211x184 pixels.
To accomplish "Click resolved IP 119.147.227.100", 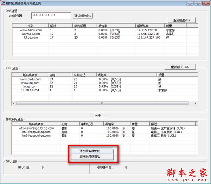I will (x=149, y=37).
